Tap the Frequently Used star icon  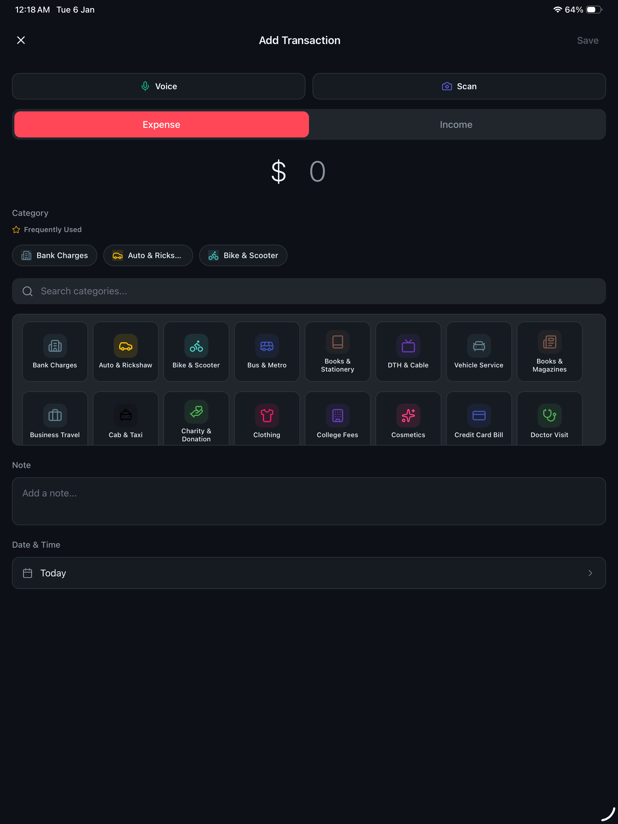click(x=16, y=229)
